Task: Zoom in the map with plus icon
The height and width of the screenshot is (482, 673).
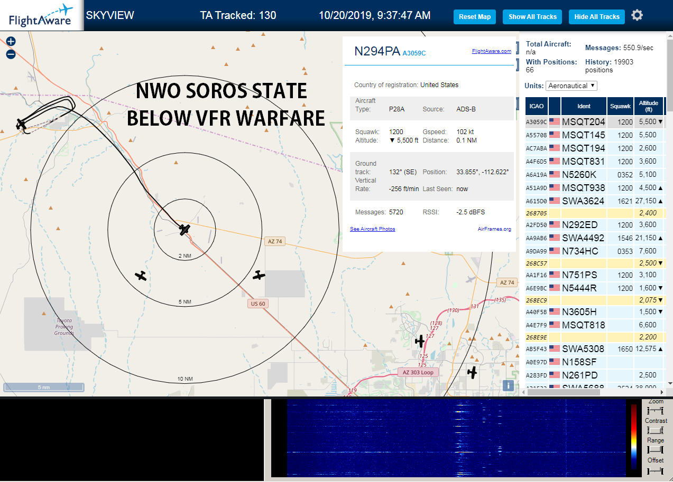Action: pyautogui.click(x=11, y=41)
